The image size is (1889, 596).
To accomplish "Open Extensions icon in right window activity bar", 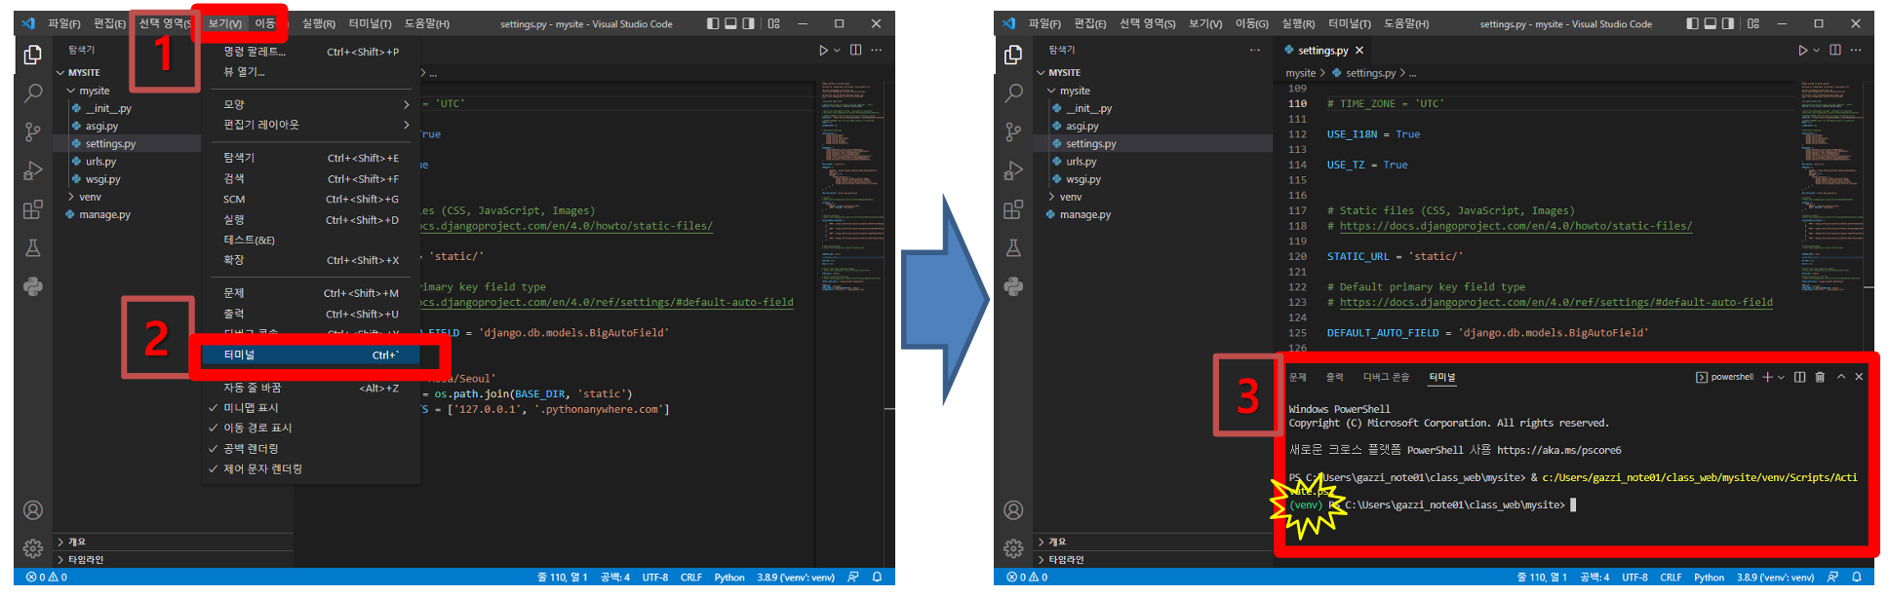I will point(1014,209).
